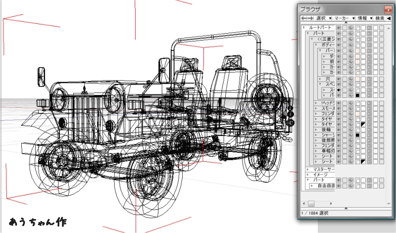Select the 車幅灯 tree item
Viewport: 396px width, 233px height.
click(x=328, y=151)
